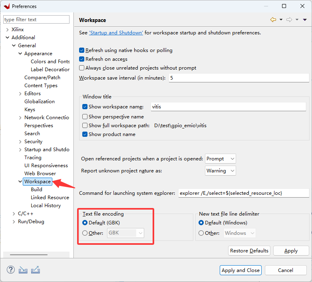Open the 'Startup and Shutdown' link
The width and height of the screenshot is (312, 282).
[x=116, y=33]
